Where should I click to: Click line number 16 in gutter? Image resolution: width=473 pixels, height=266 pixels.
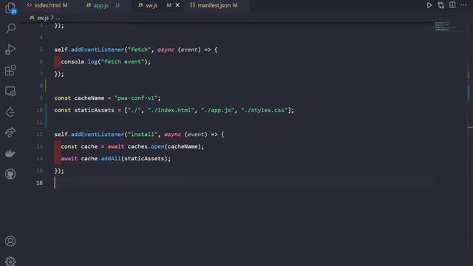click(x=39, y=183)
